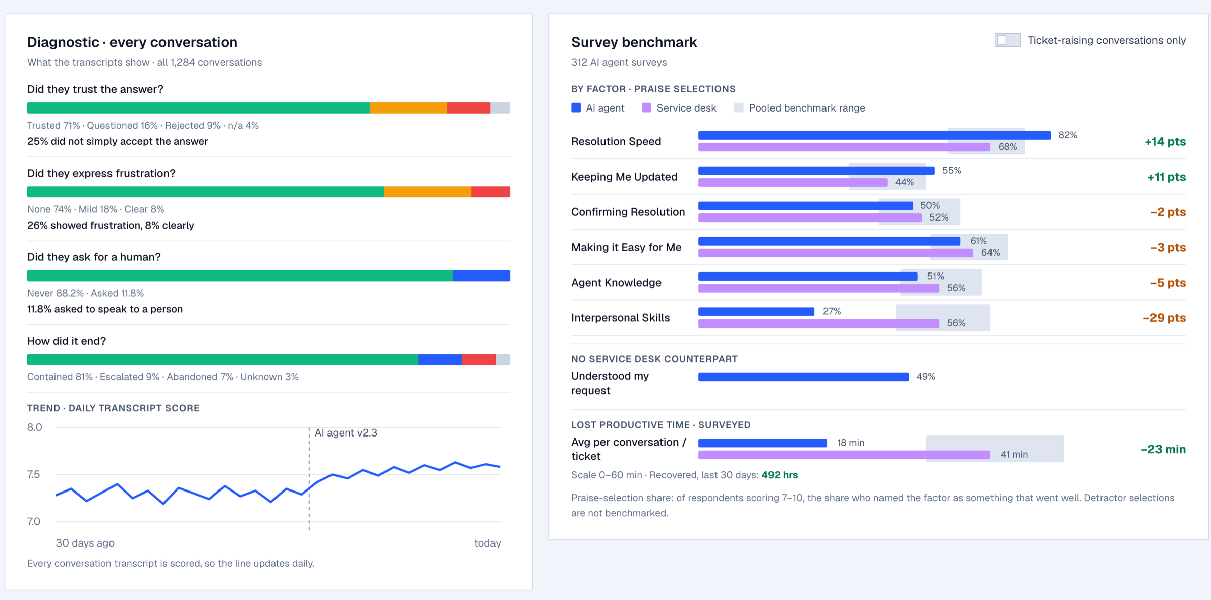Select the Keeping Me Updated factor label
The image size is (1211, 600).
coord(624,177)
